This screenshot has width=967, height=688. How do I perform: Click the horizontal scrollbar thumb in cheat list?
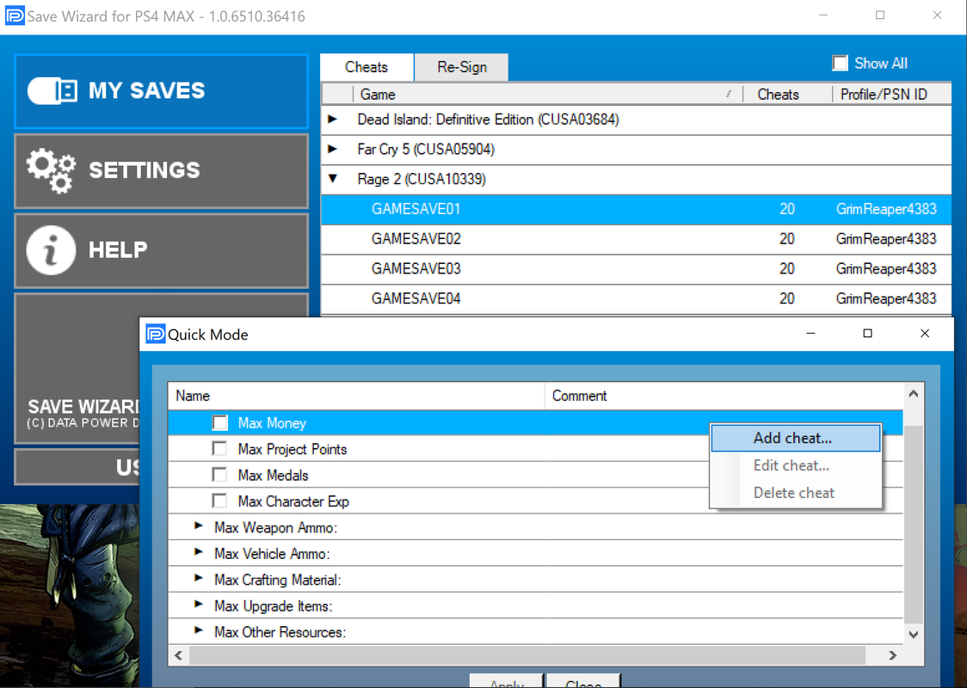(x=527, y=655)
